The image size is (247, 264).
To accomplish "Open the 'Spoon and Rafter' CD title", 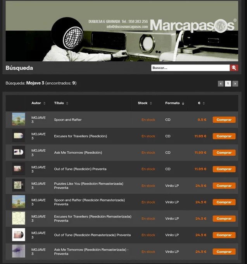I will point(68,120).
